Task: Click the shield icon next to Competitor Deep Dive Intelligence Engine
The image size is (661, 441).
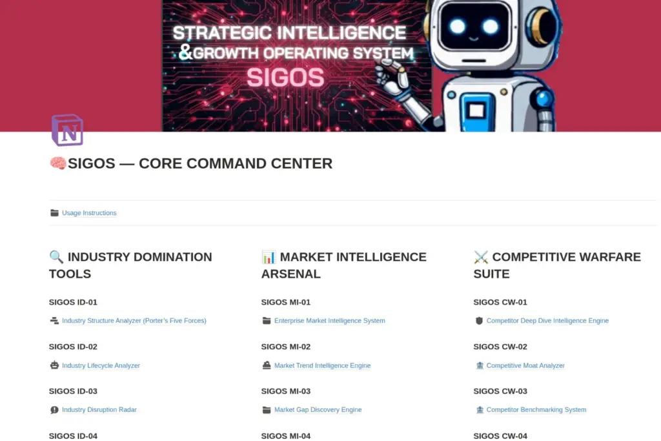Action: tap(478, 320)
